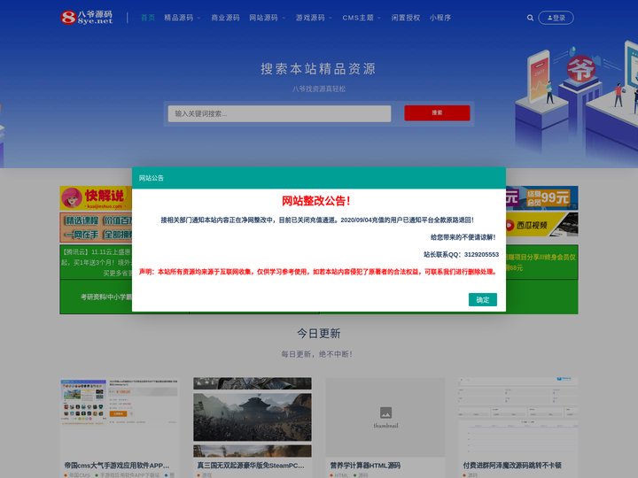Image resolution: width=638 pixels, height=478 pixels.
Task: Expand the 精品源码 dropdown menu
Action: point(183,18)
